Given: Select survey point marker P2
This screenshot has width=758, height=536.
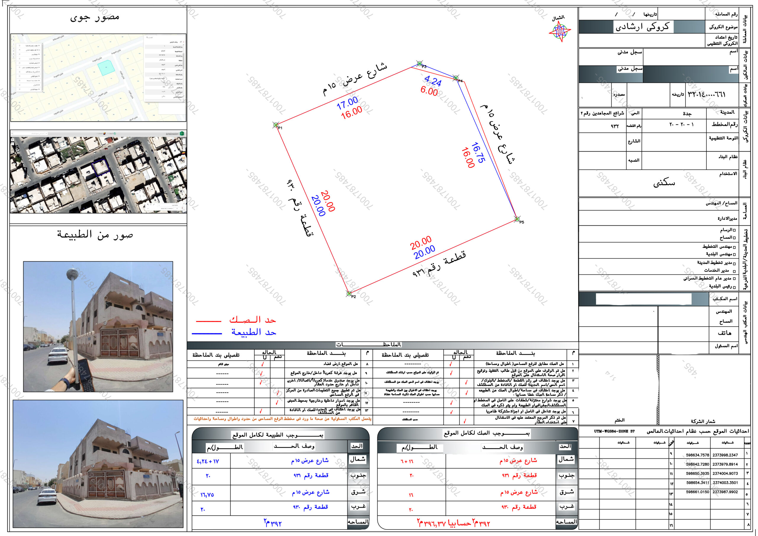Looking at the screenshot, I should (349, 293).
